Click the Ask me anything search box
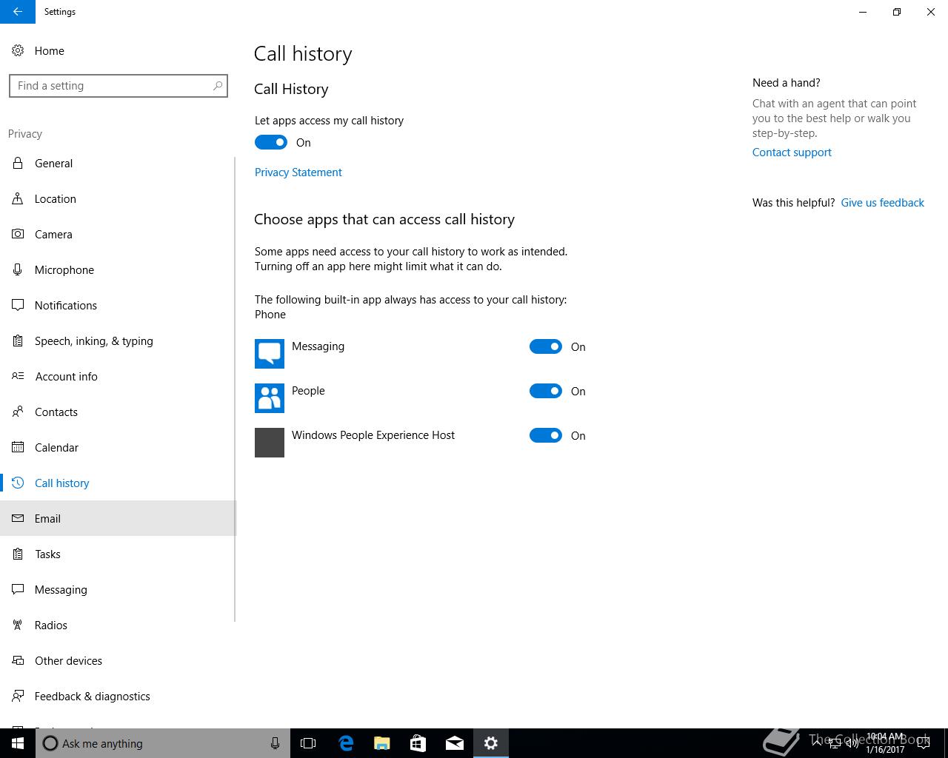 (x=163, y=743)
